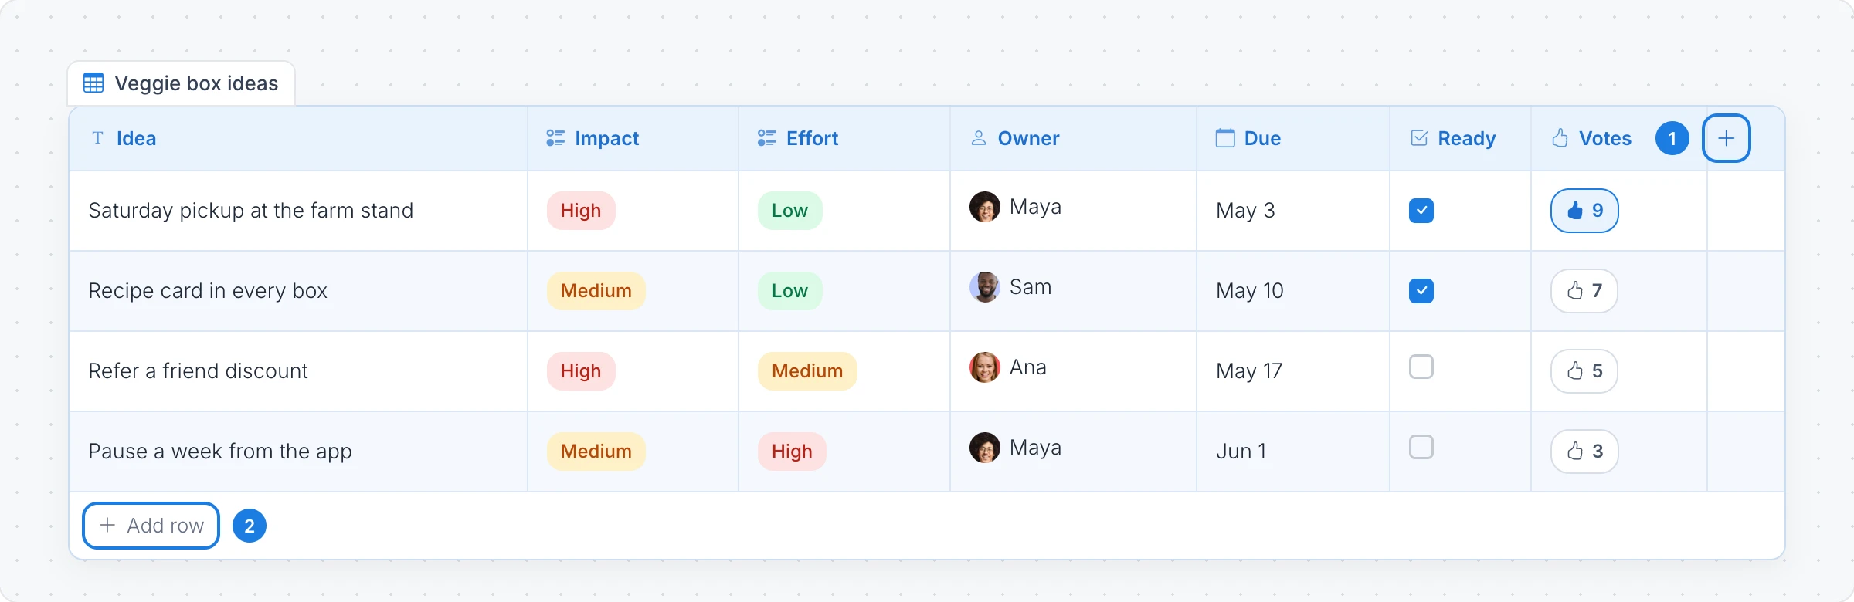Click the select-list icon in Impact header
The image size is (1854, 602).
[555, 138]
